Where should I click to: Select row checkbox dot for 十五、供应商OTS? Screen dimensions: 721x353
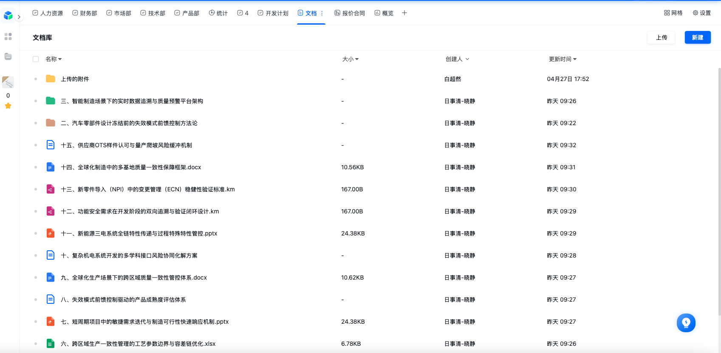coord(36,145)
